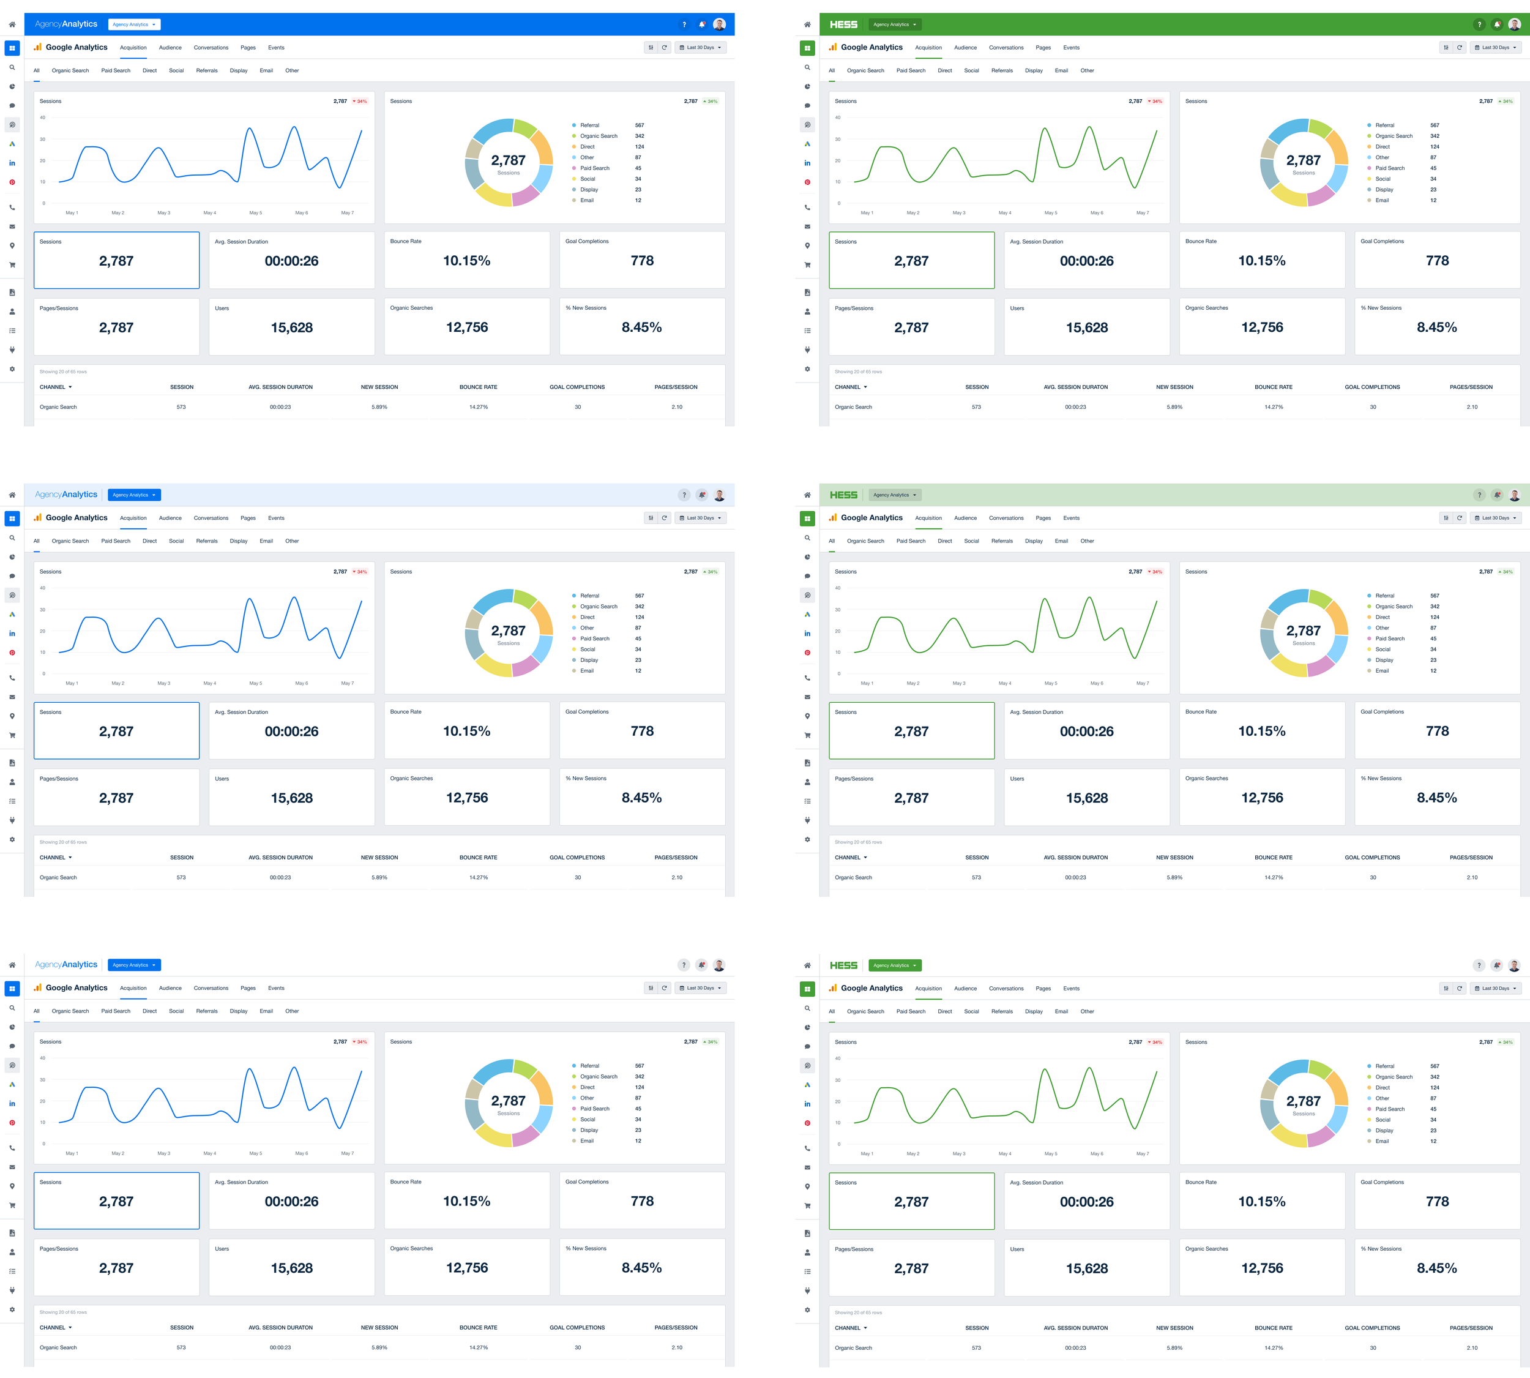The height and width of the screenshot is (1378, 1530).
Task: Open settings gear sidebar icon, pale blue header dashboard
Action: (x=12, y=840)
